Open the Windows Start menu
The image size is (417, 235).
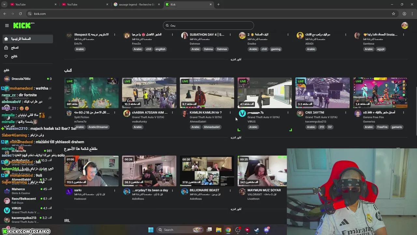click(151, 230)
